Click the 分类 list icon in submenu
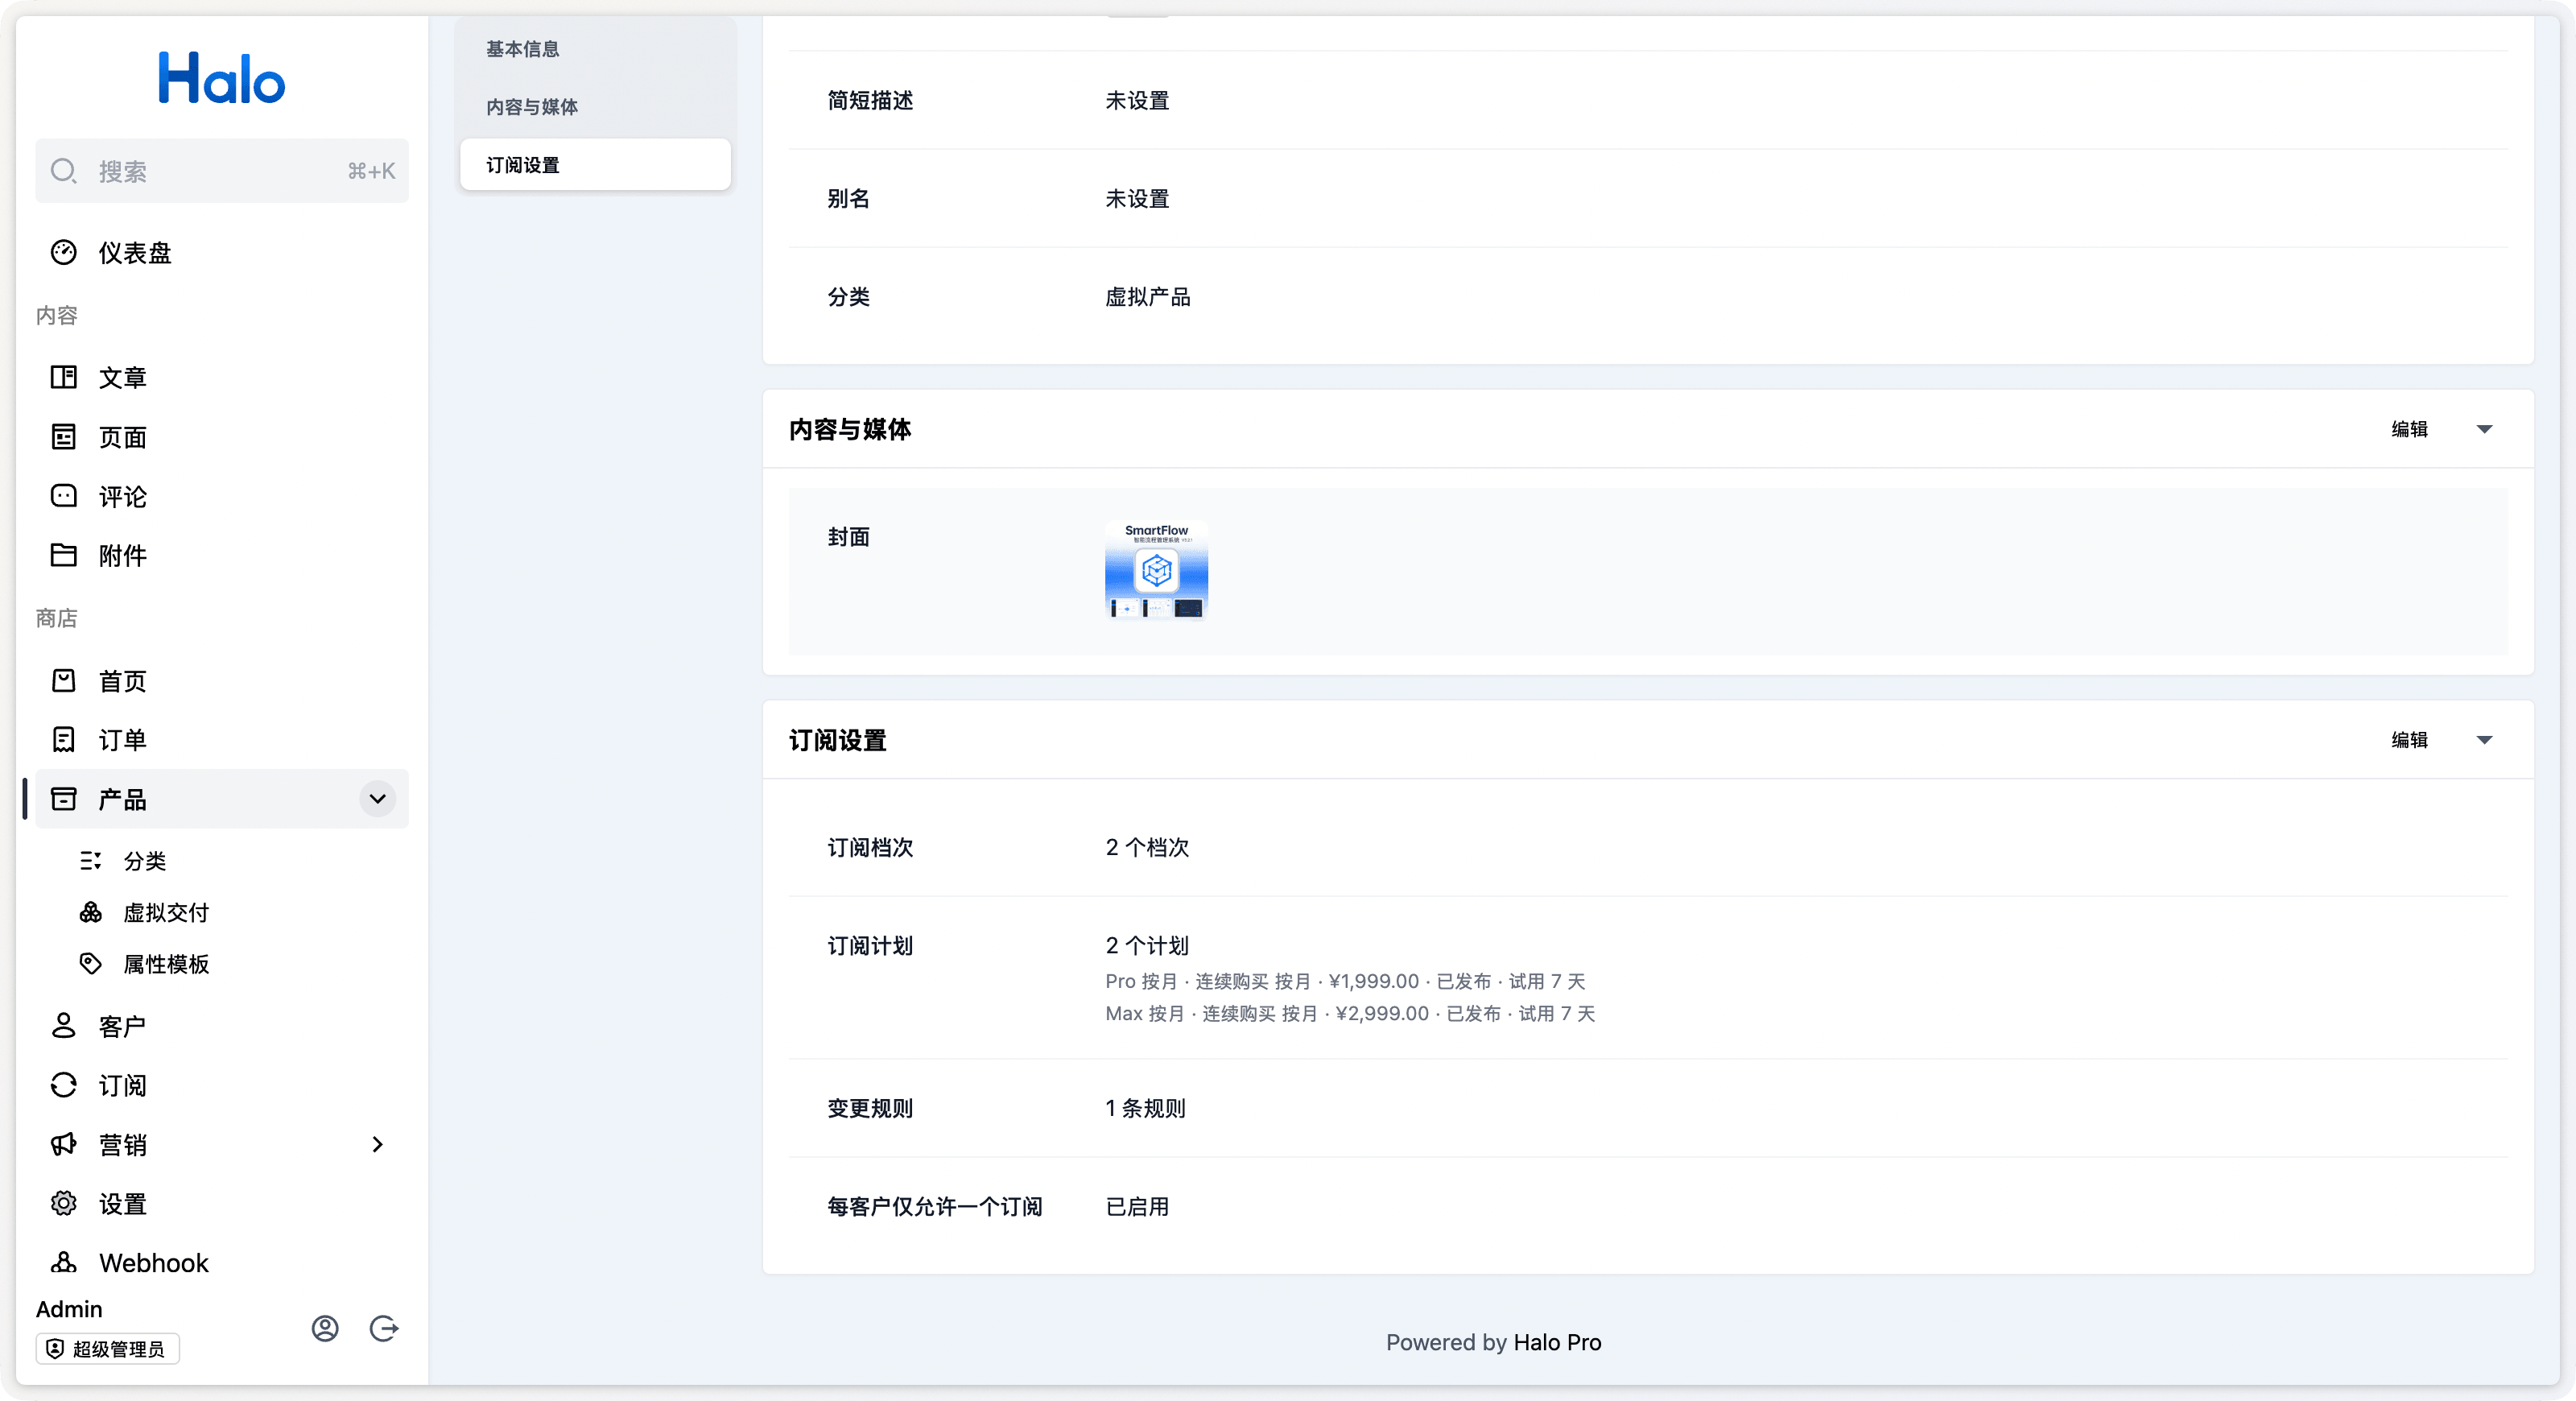The height and width of the screenshot is (1401, 2576). [x=90, y=861]
